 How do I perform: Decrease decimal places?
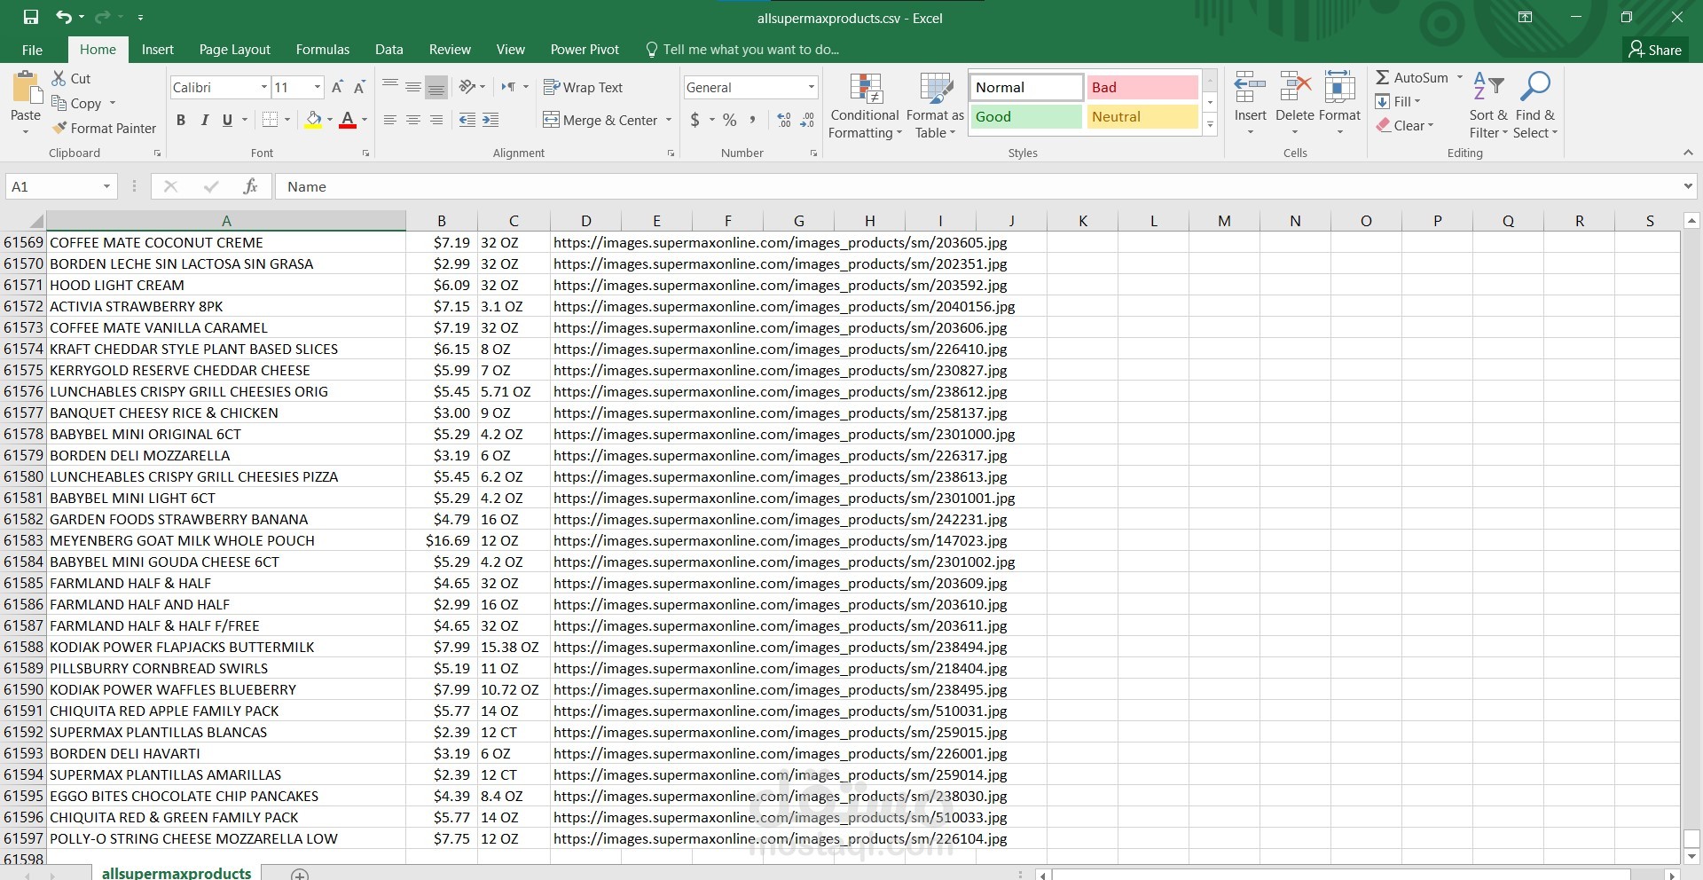click(x=807, y=120)
